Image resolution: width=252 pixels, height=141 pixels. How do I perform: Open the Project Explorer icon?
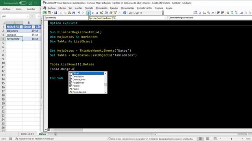coord(106,13)
